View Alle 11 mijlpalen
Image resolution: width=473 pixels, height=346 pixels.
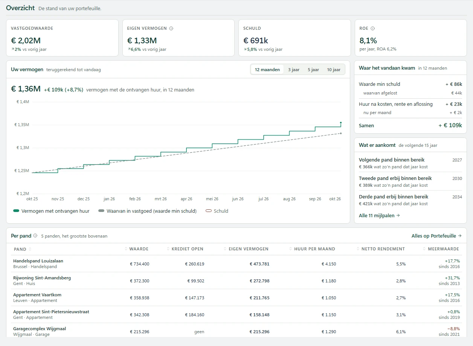[379, 216]
